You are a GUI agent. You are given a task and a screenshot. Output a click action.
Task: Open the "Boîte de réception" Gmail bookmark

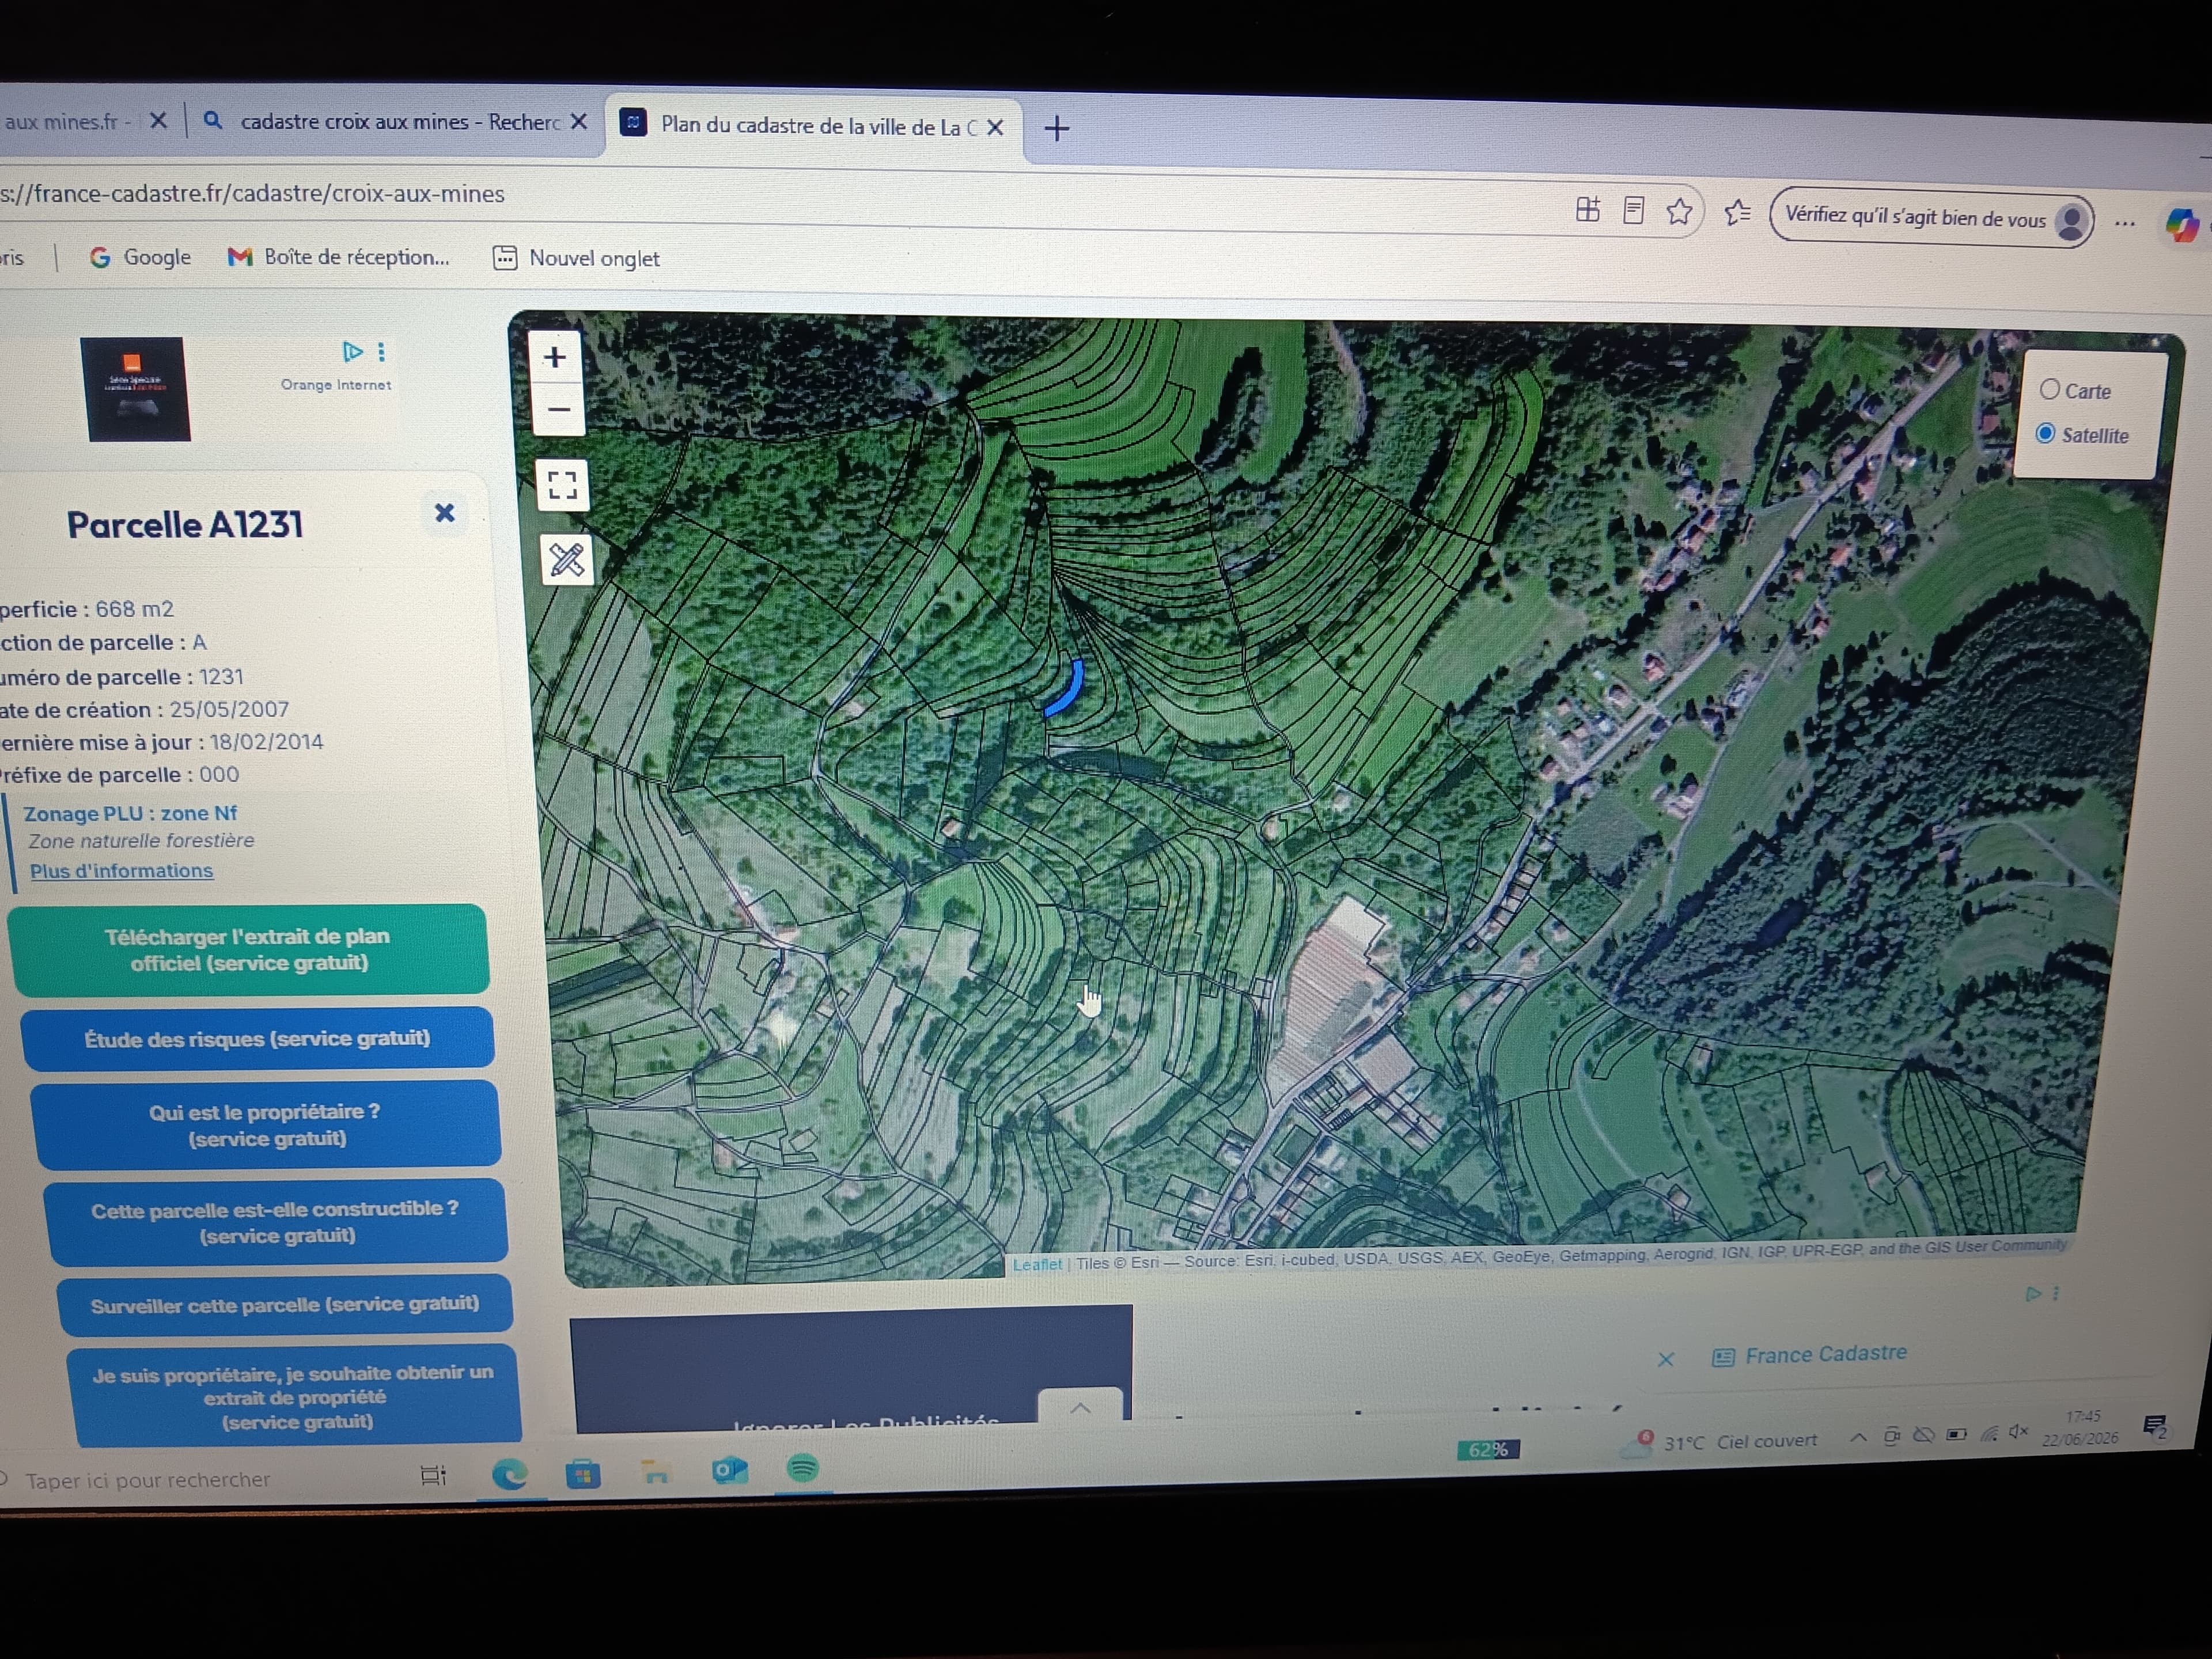pyautogui.click(x=338, y=257)
